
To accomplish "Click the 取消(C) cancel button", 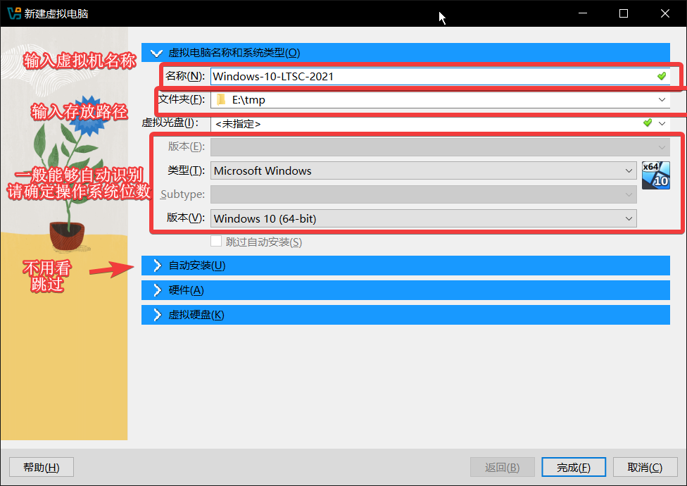I will pyautogui.click(x=645, y=467).
